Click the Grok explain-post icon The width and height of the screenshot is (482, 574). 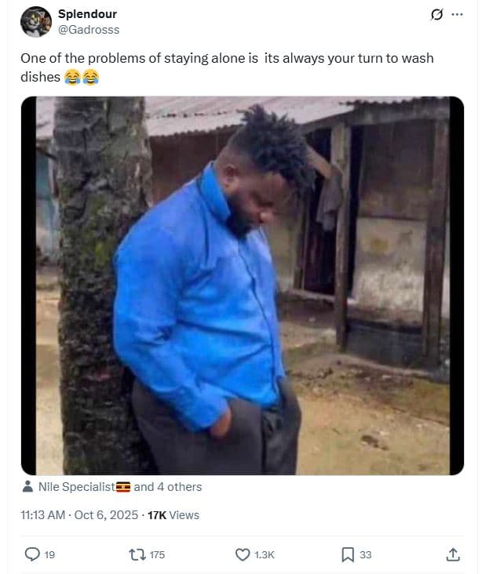437,15
